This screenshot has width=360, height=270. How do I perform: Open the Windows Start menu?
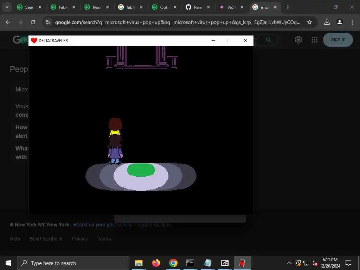pos(8,263)
